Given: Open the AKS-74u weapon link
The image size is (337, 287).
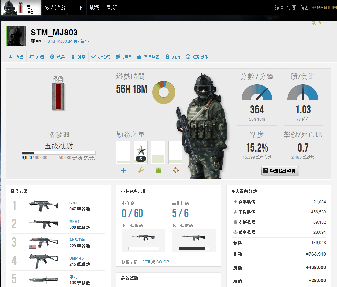Looking at the screenshot, I should click(x=77, y=240).
